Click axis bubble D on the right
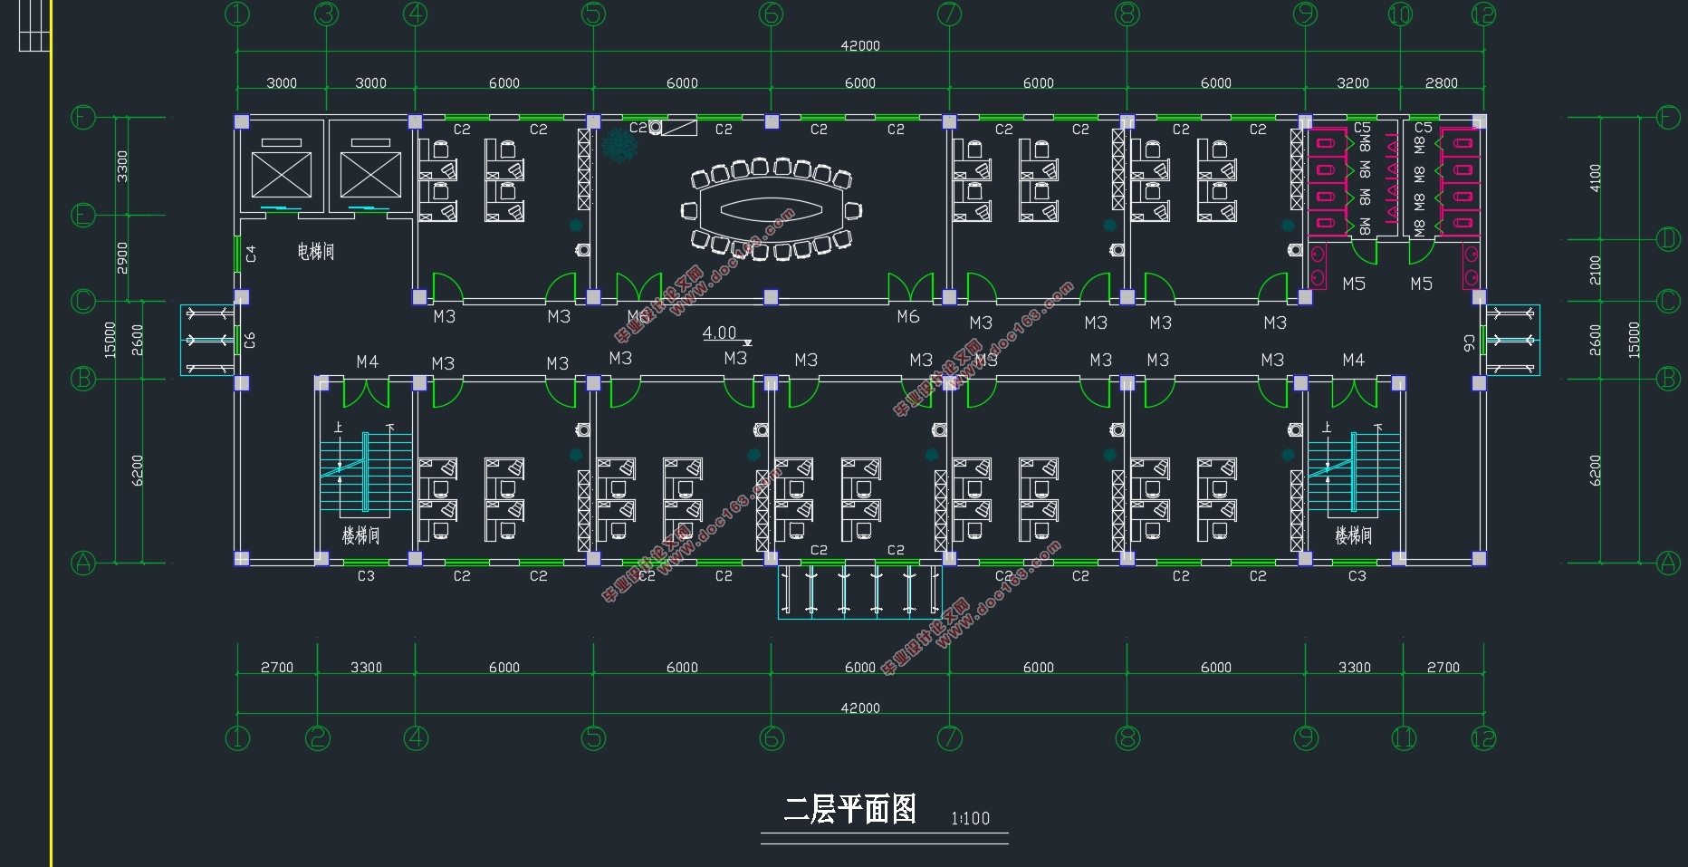The height and width of the screenshot is (867, 1688). 1668,239
